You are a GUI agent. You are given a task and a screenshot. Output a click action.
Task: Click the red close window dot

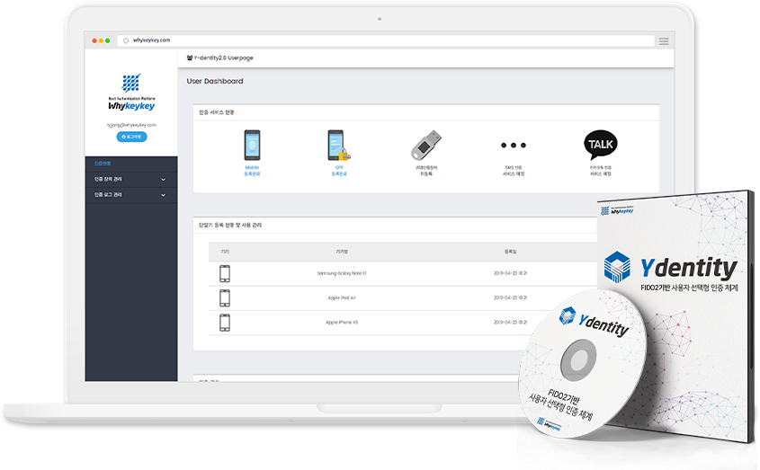[94, 40]
